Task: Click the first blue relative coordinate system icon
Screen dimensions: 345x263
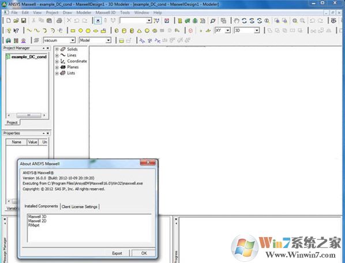Action: coord(142,40)
